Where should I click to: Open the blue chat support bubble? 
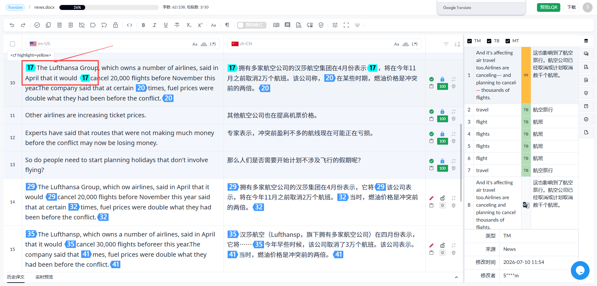point(580,270)
